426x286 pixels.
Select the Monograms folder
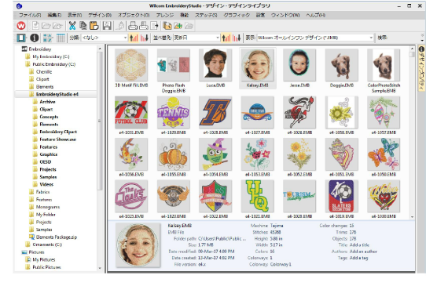click(47, 207)
